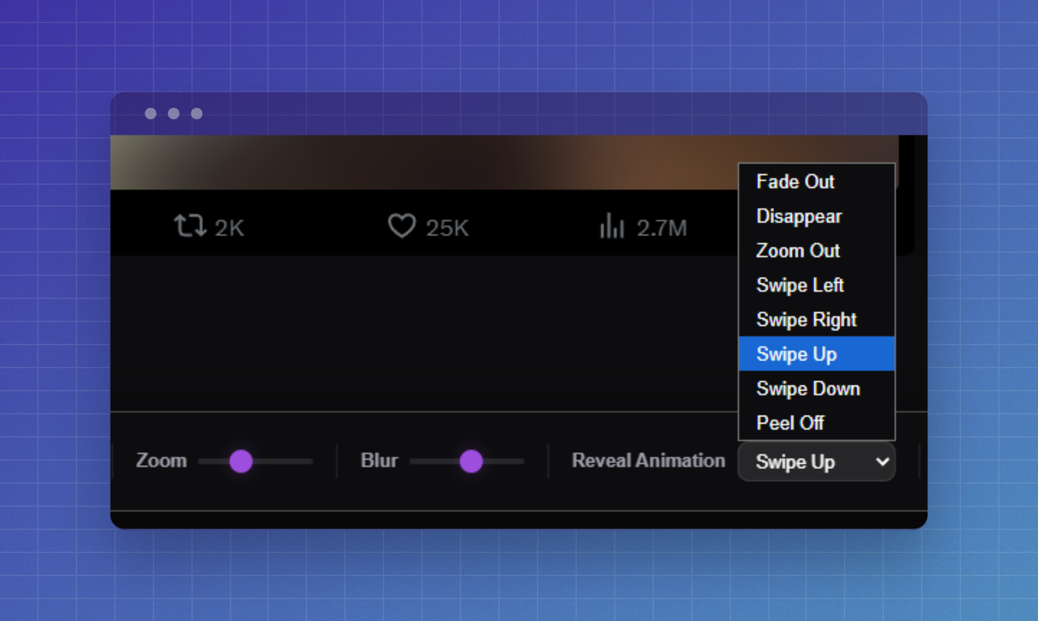This screenshot has width=1038, height=621.
Task: Choose Peel Off from the animation options
Action: (789, 423)
